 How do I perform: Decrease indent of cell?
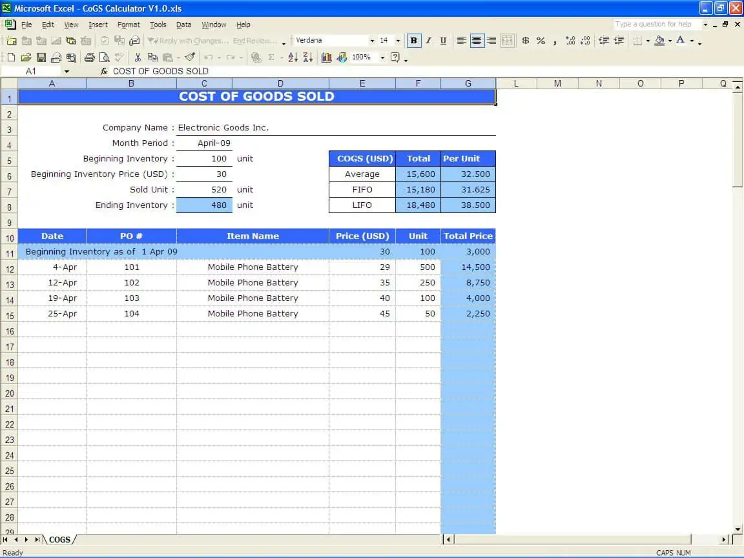click(x=604, y=41)
